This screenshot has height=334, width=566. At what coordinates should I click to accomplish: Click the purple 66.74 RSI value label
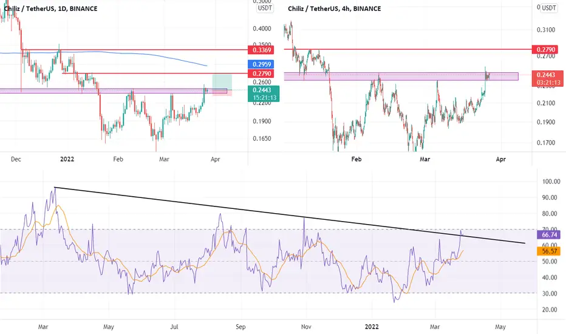pyautogui.click(x=548, y=234)
